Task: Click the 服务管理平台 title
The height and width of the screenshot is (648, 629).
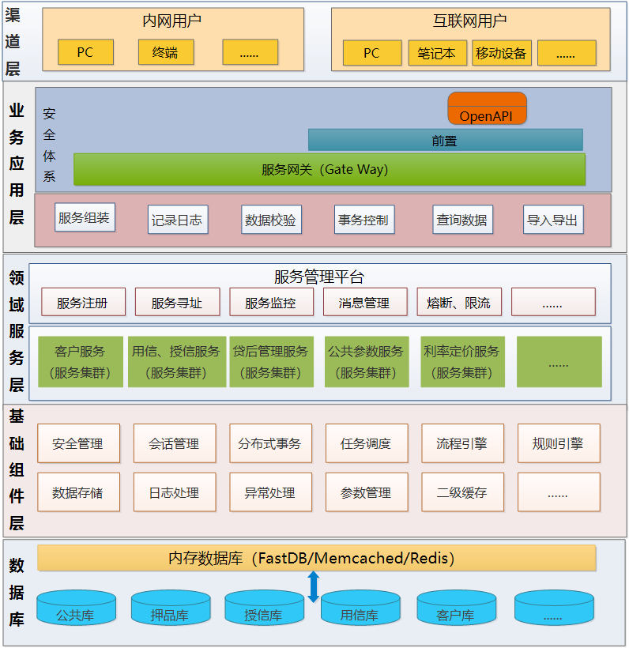Action: click(x=319, y=277)
